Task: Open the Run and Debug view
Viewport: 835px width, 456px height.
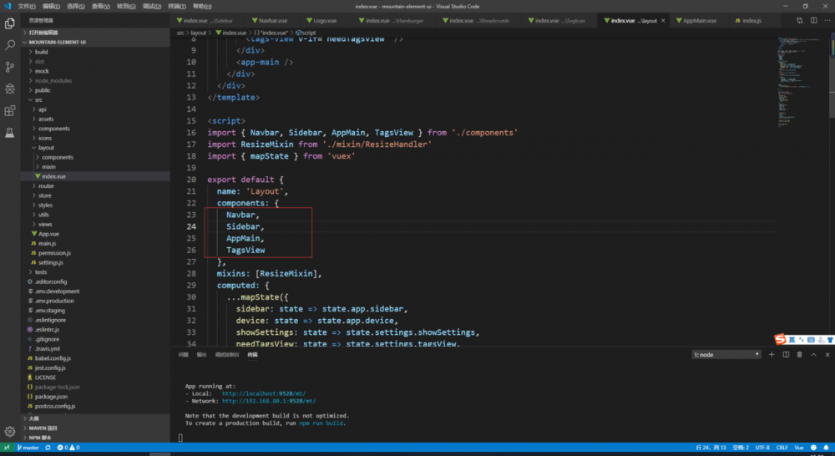Action: [x=10, y=89]
